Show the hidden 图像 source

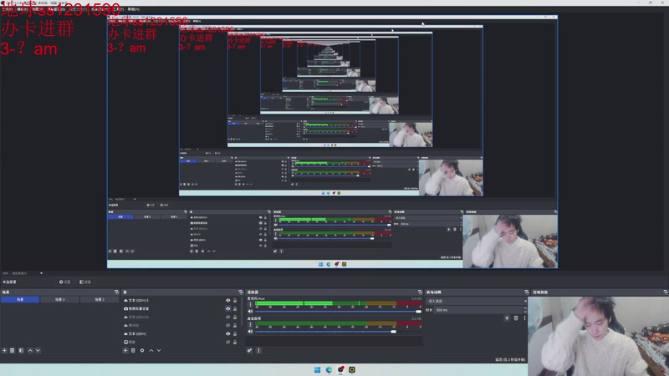(227, 342)
